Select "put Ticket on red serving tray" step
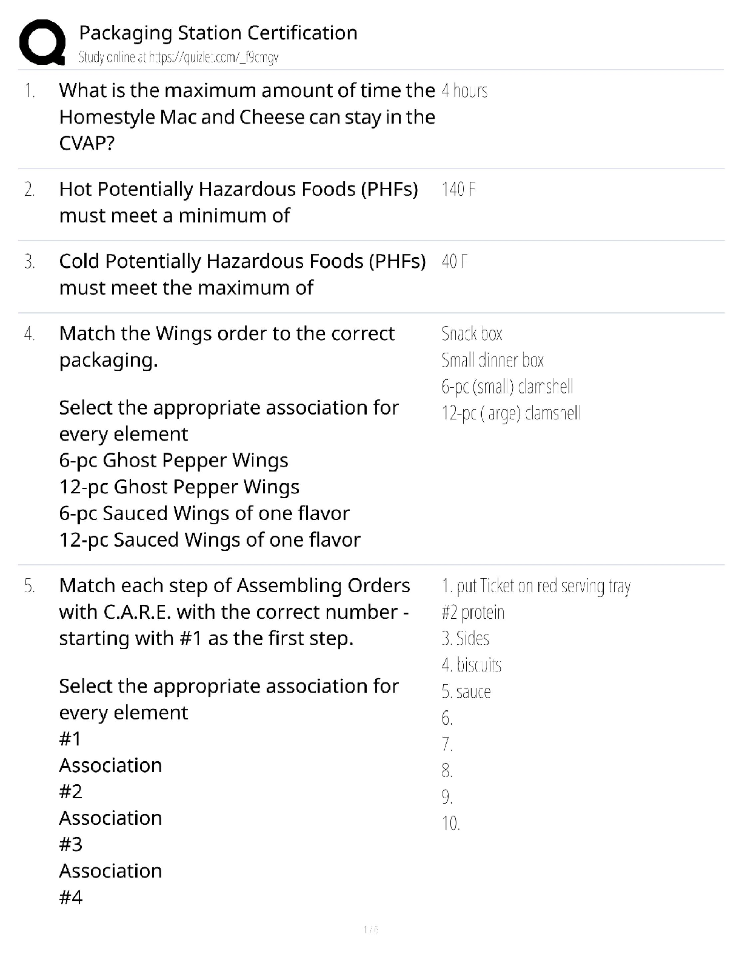 pyautogui.click(x=536, y=586)
